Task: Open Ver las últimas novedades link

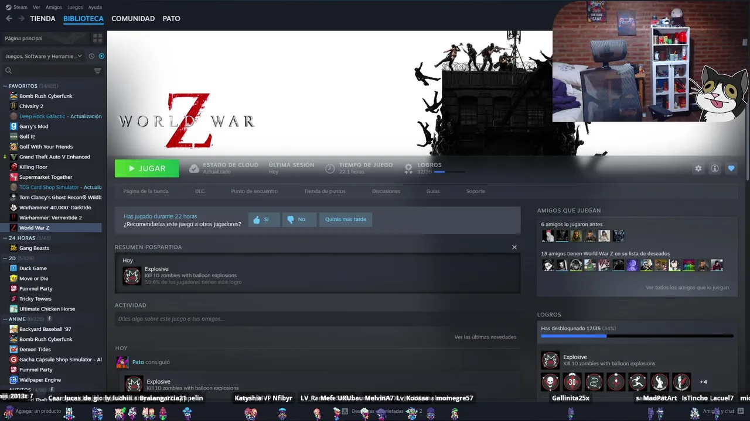Action: click(485, 337)
